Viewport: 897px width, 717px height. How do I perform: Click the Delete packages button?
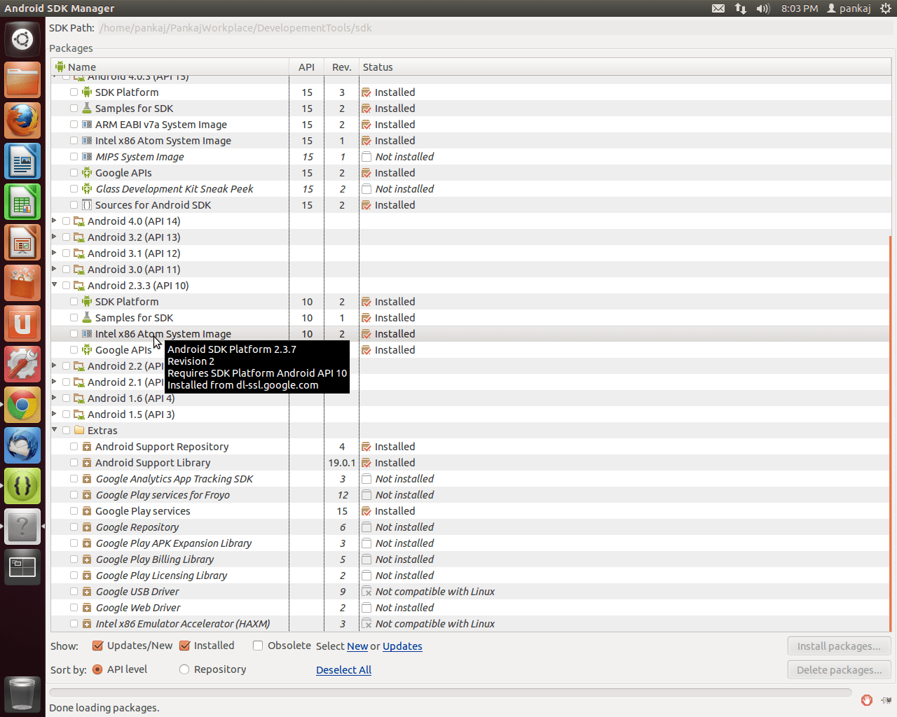click(x=839, y=670)
